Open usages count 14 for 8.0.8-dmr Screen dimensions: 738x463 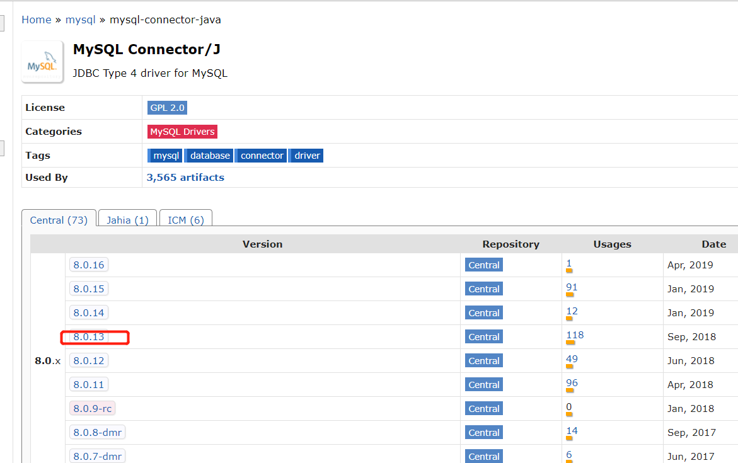(x=572, y=431)
